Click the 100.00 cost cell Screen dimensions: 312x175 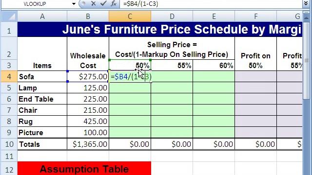pyautogui.click(x=88, y=132)
